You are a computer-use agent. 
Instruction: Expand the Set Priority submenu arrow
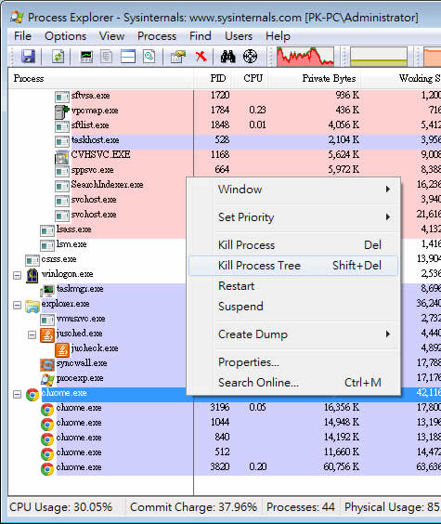click(x=387, y=217)
